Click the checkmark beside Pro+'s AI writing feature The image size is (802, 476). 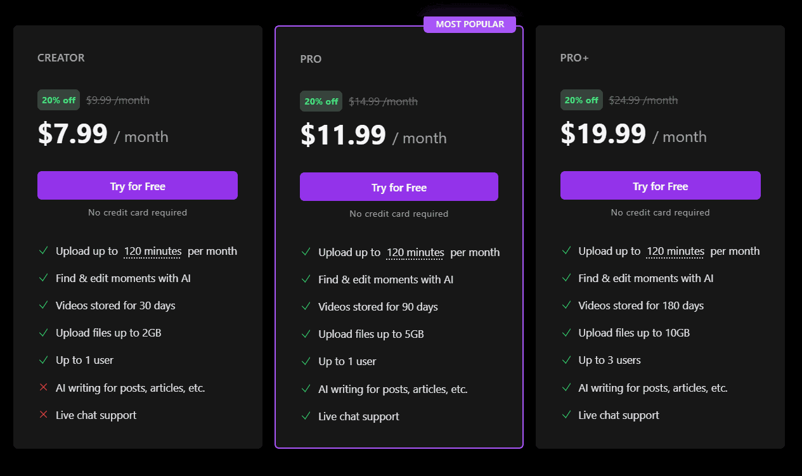[566, 387]
